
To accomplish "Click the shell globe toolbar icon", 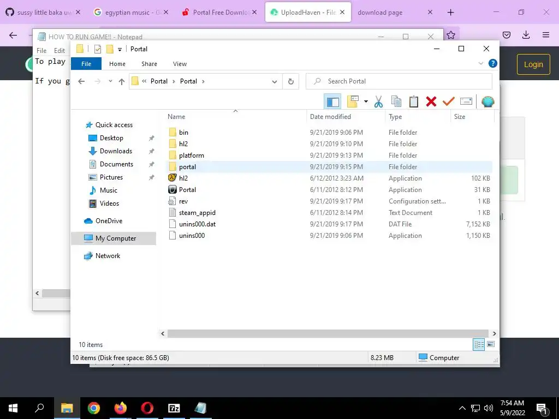I will (x=487, y=101).
